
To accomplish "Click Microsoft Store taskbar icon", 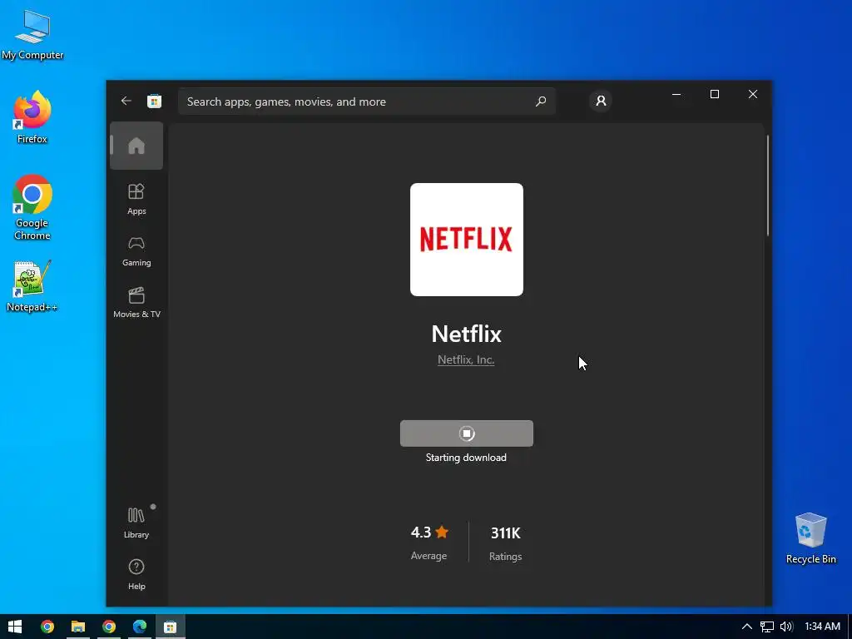I will (170, 627).
